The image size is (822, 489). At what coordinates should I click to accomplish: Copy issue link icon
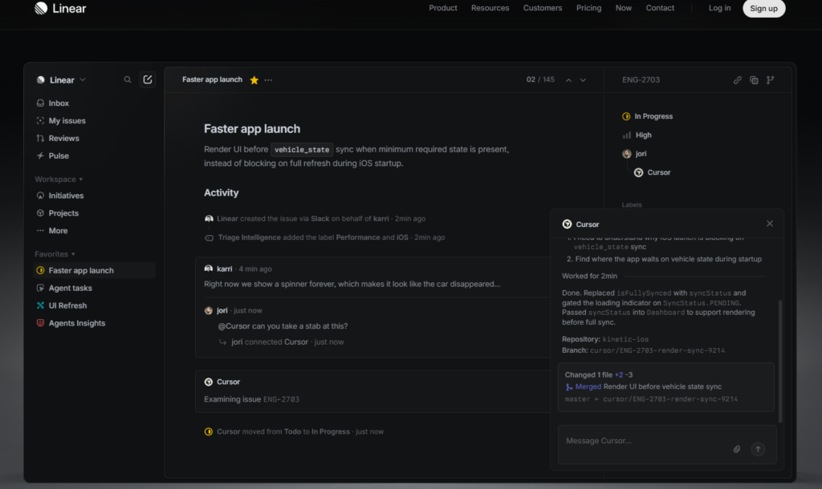tap(737, 80)
